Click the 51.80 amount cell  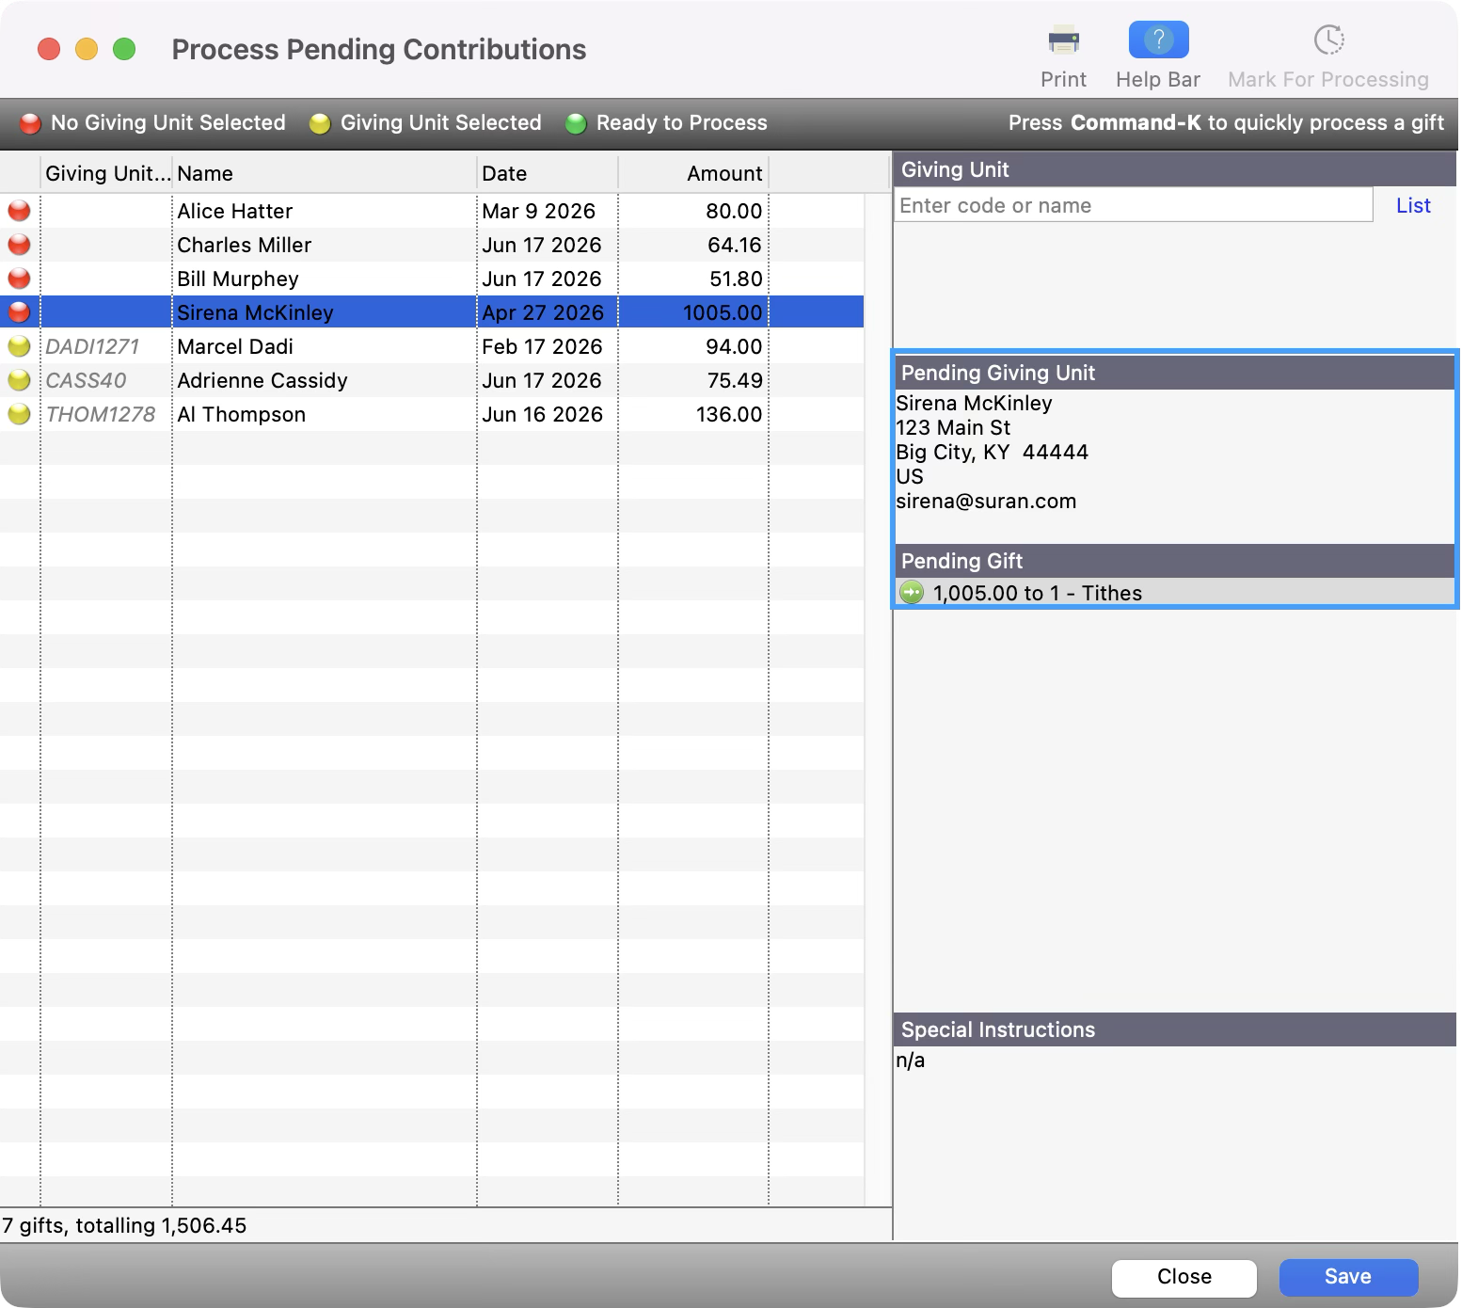pos(736,279)
